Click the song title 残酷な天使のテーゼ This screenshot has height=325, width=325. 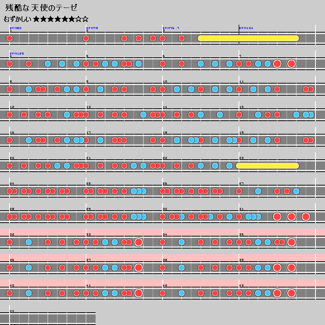[41, 8]
